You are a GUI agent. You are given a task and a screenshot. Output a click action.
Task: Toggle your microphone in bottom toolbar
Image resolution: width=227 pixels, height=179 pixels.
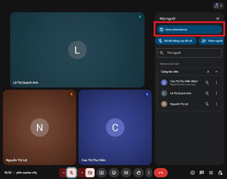coord(72,173)
